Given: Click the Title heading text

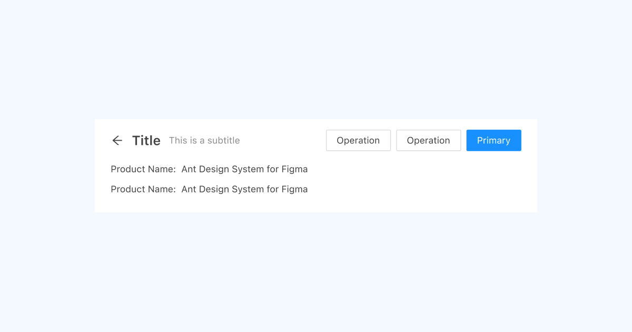Looking at the screenshot, I should point(146,140).
